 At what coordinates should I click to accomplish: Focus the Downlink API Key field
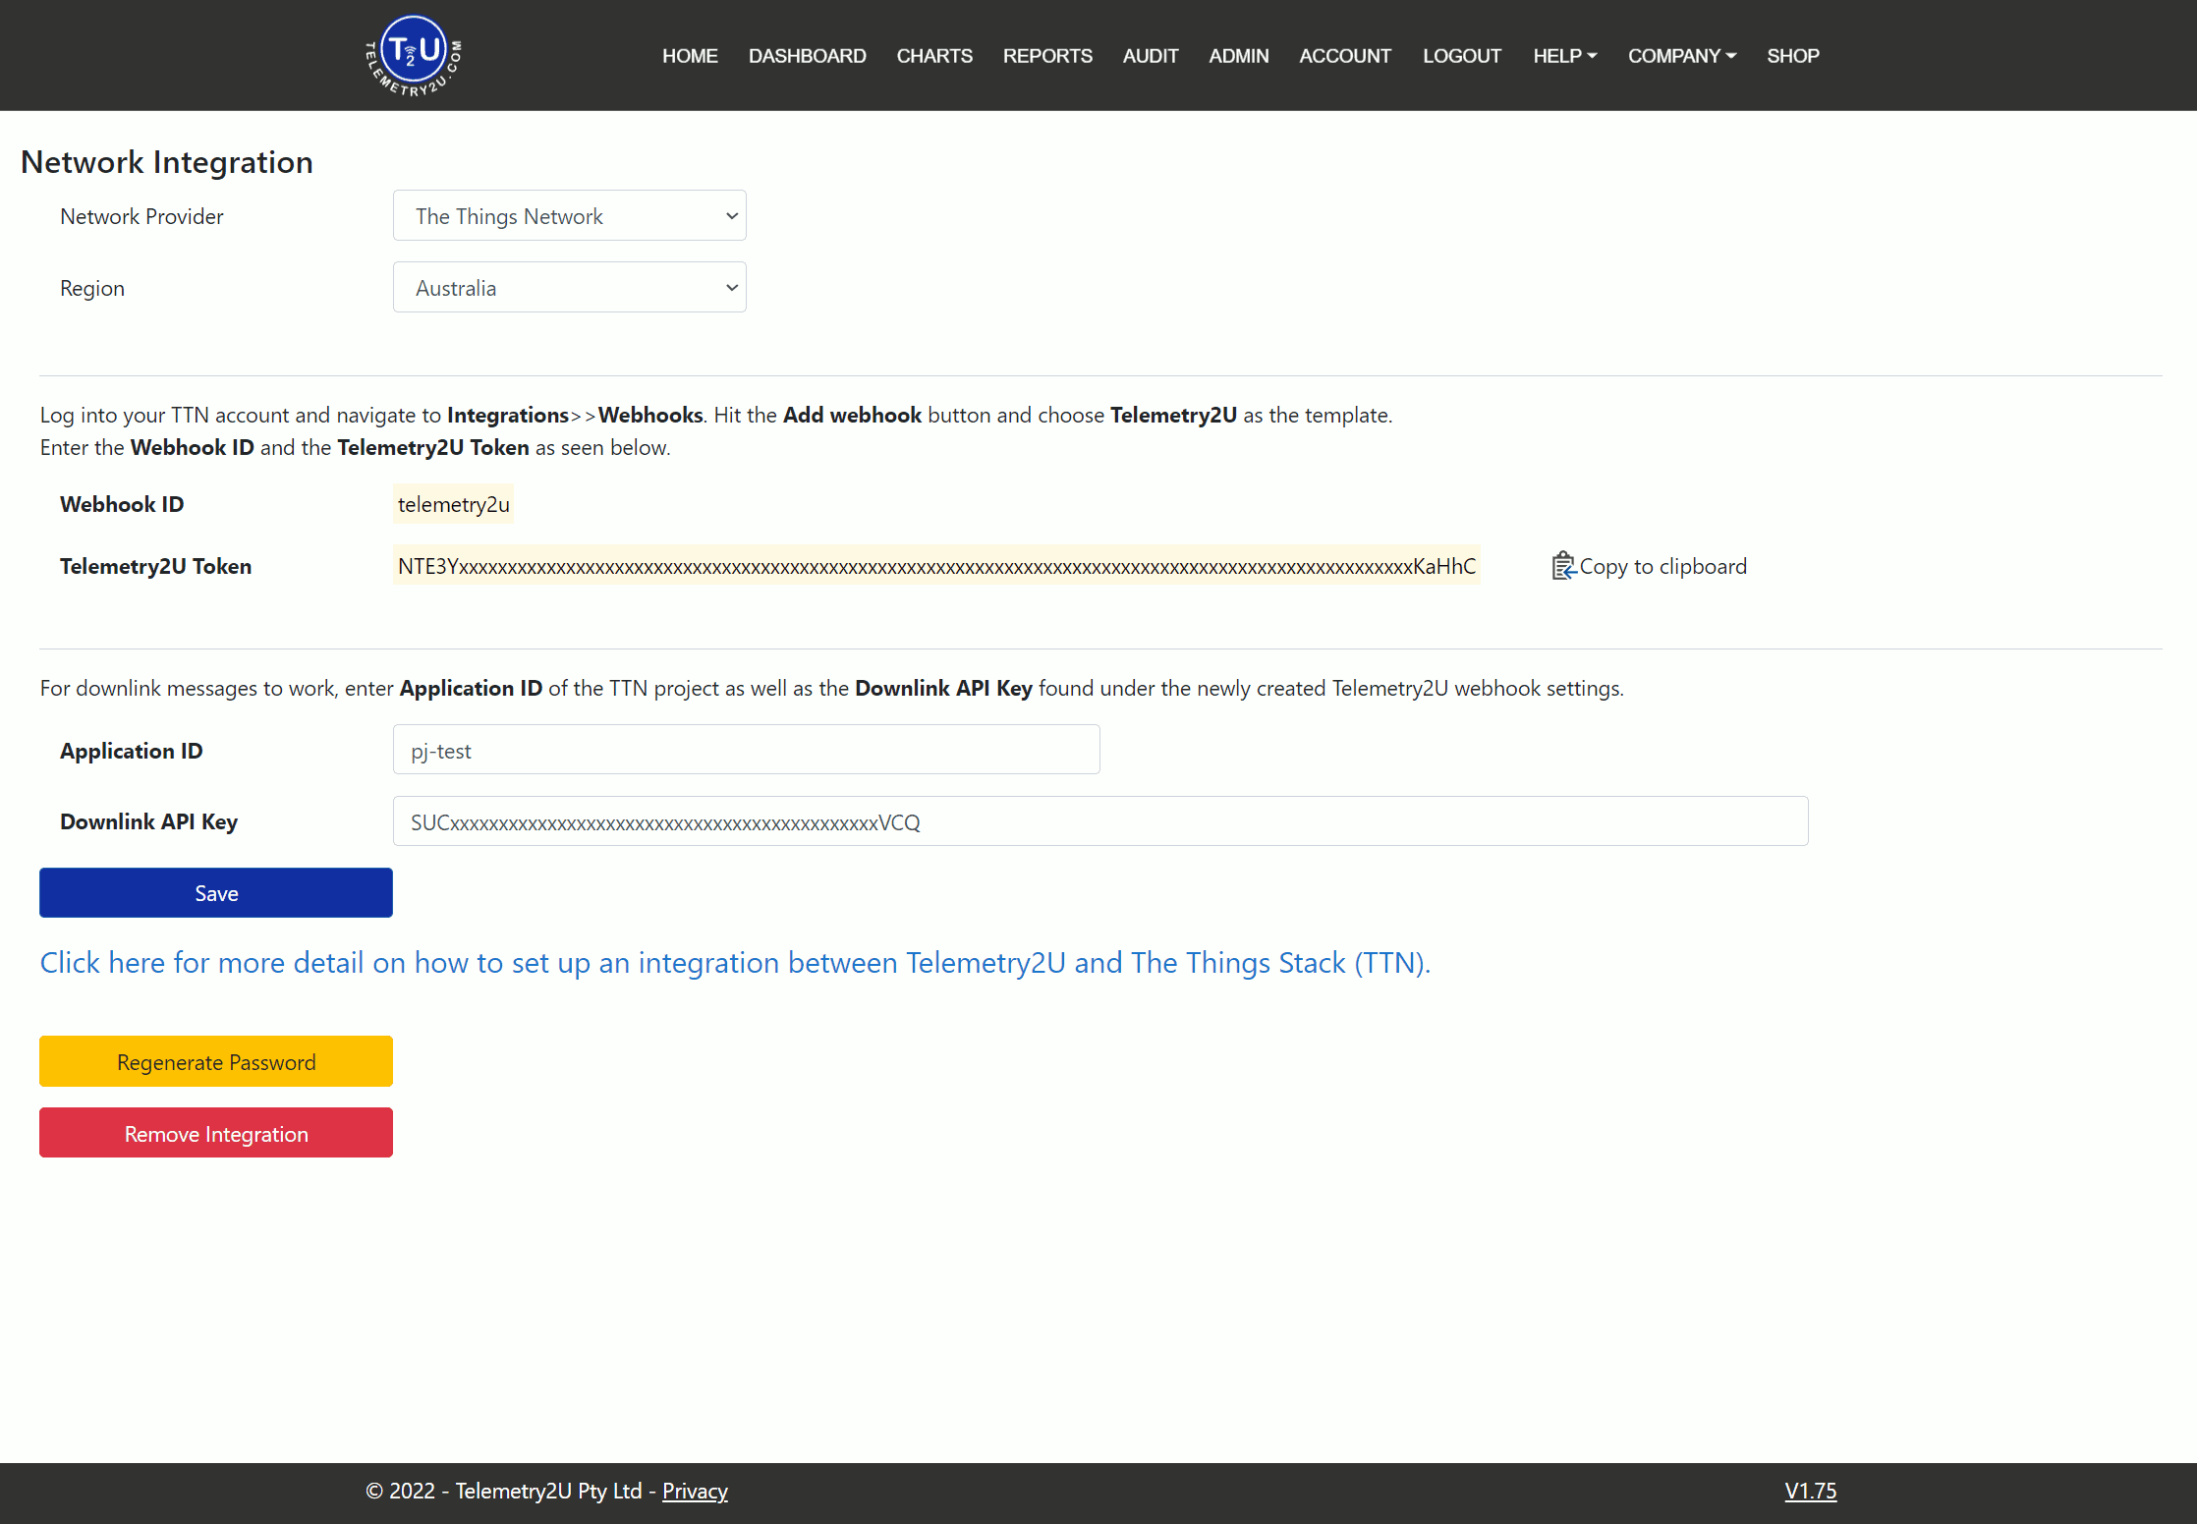[1100, 822]
